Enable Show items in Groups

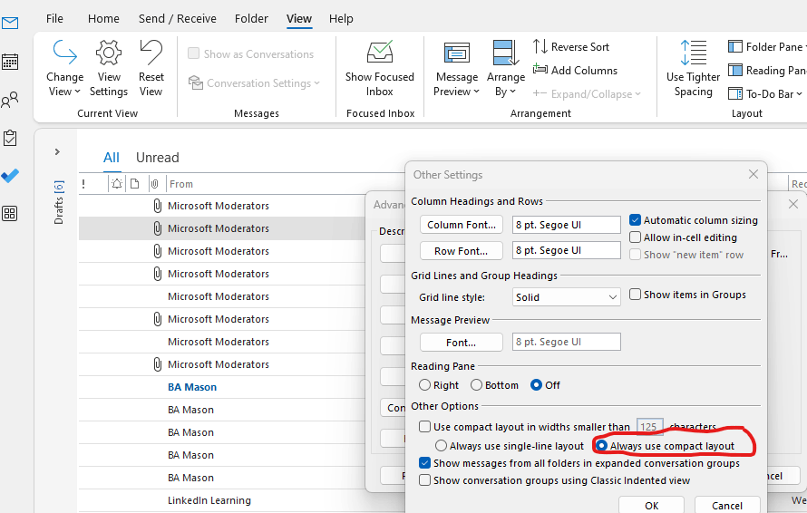(x=635, y=295)
